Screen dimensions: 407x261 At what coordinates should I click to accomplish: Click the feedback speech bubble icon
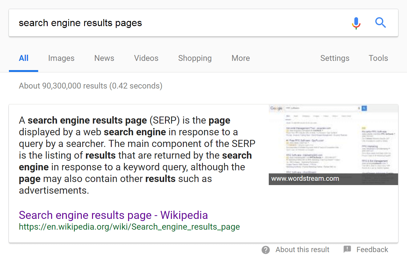pos(347,249)
